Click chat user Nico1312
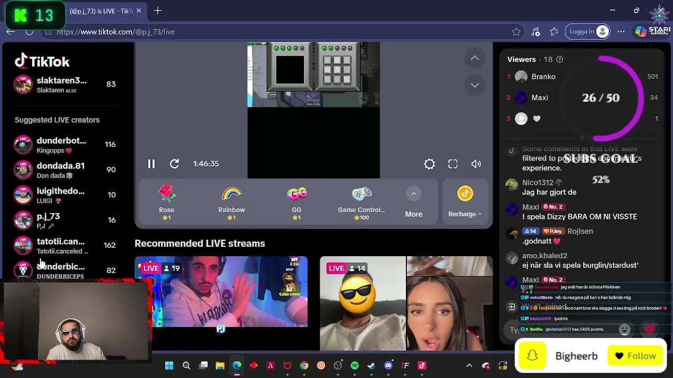Image resolution: width=673 pixels, height=378 pixels. point(537,182)
